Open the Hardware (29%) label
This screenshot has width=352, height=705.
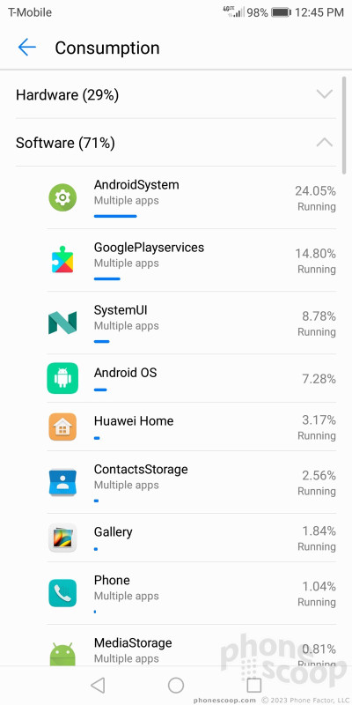click(68, 95)
